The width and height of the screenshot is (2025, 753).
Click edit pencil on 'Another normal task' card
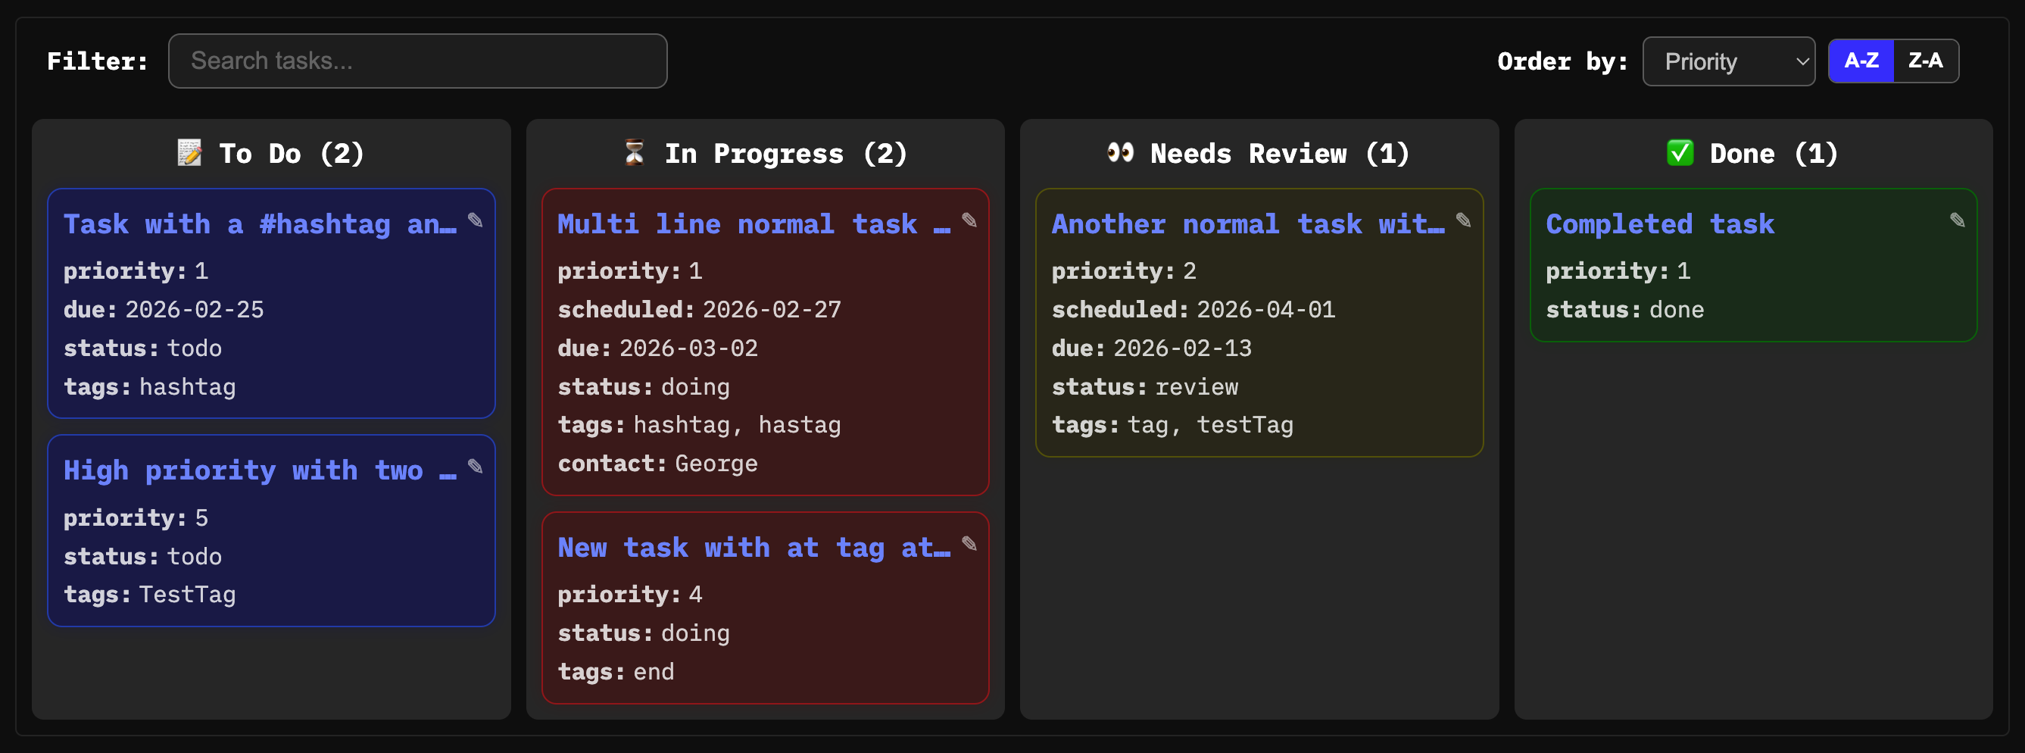[1463, 220]
